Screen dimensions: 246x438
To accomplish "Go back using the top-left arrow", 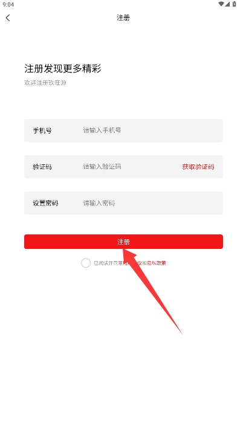I will 8,18.
